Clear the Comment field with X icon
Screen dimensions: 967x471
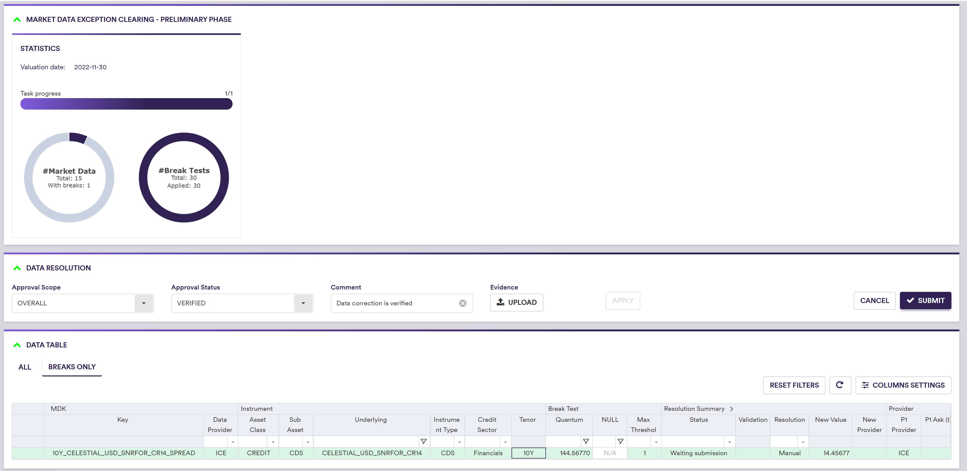pos(463,303)
